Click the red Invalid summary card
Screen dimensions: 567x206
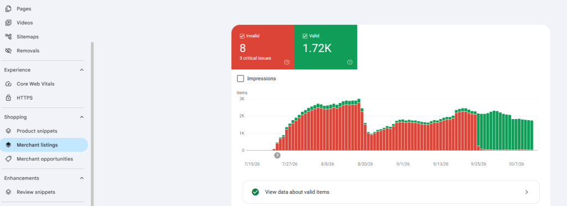coord(263,47)
